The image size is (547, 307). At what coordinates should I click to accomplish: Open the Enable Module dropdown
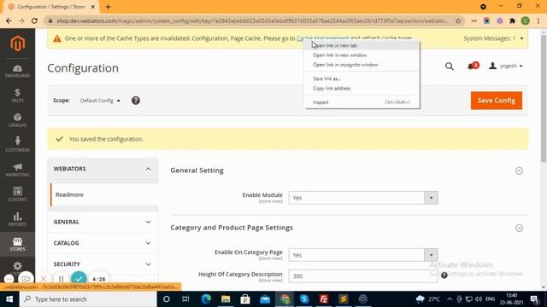click(x=363, y=198)
